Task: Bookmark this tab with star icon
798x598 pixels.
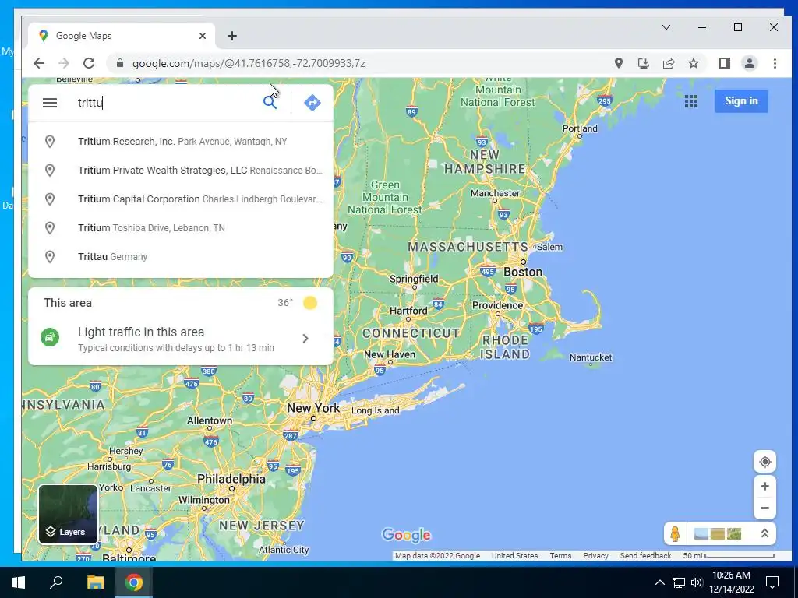Action: click(x=693, y=63)
